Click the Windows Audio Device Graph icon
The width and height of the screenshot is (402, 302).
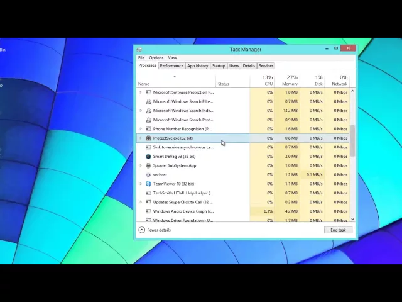(148, 211)
